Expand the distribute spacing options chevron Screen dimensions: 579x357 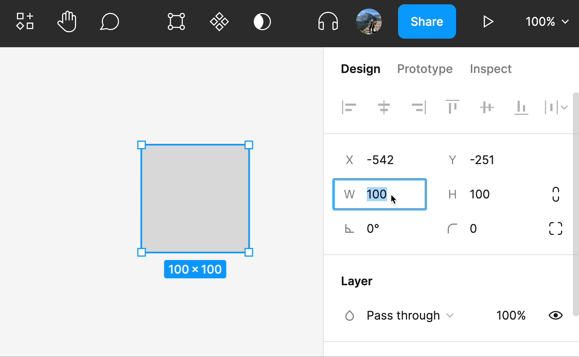(564, 107)
